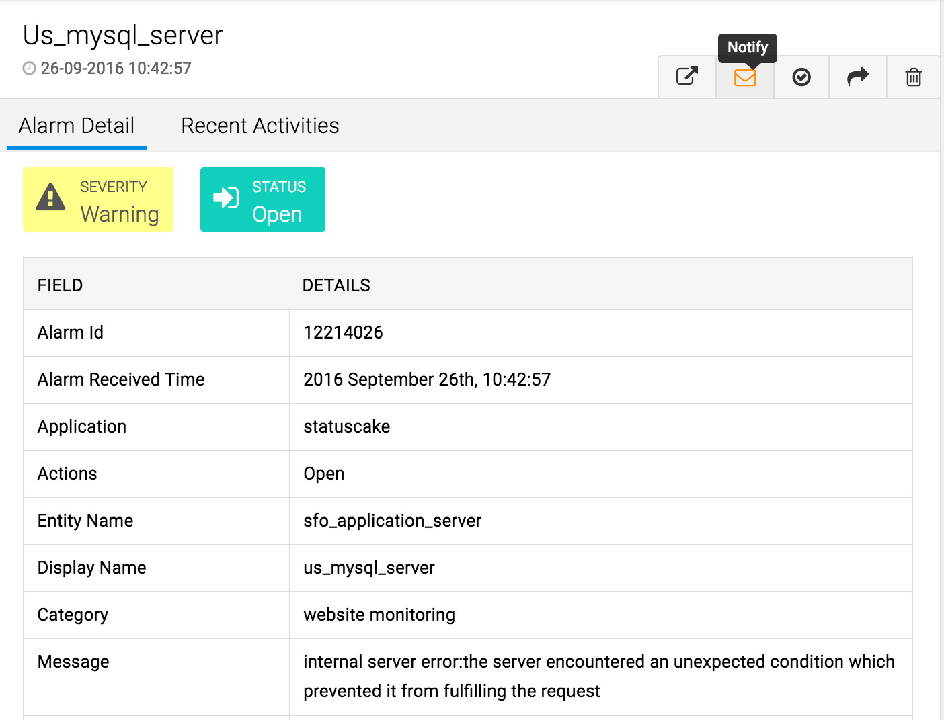Open the Recent Activities tab
944x720 pixels.
[260, 126]
